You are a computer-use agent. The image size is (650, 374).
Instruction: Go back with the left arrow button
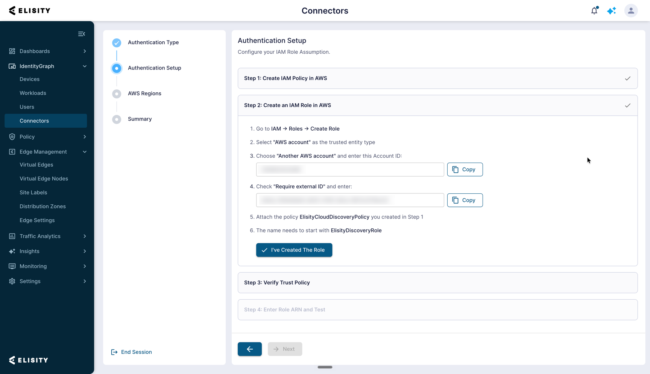(249, 349)
